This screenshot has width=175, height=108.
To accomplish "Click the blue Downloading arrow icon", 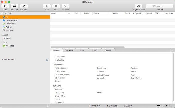I will tap(4, 20).
